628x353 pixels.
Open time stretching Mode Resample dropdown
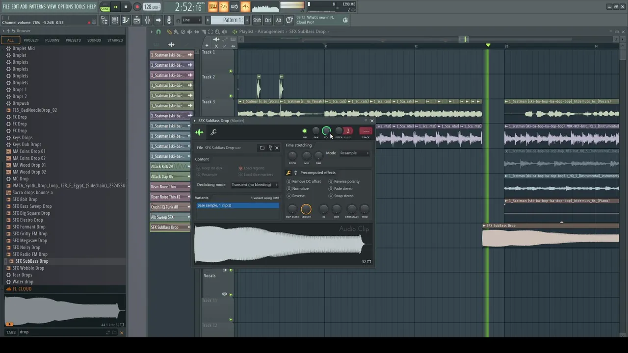coord(354,153)
